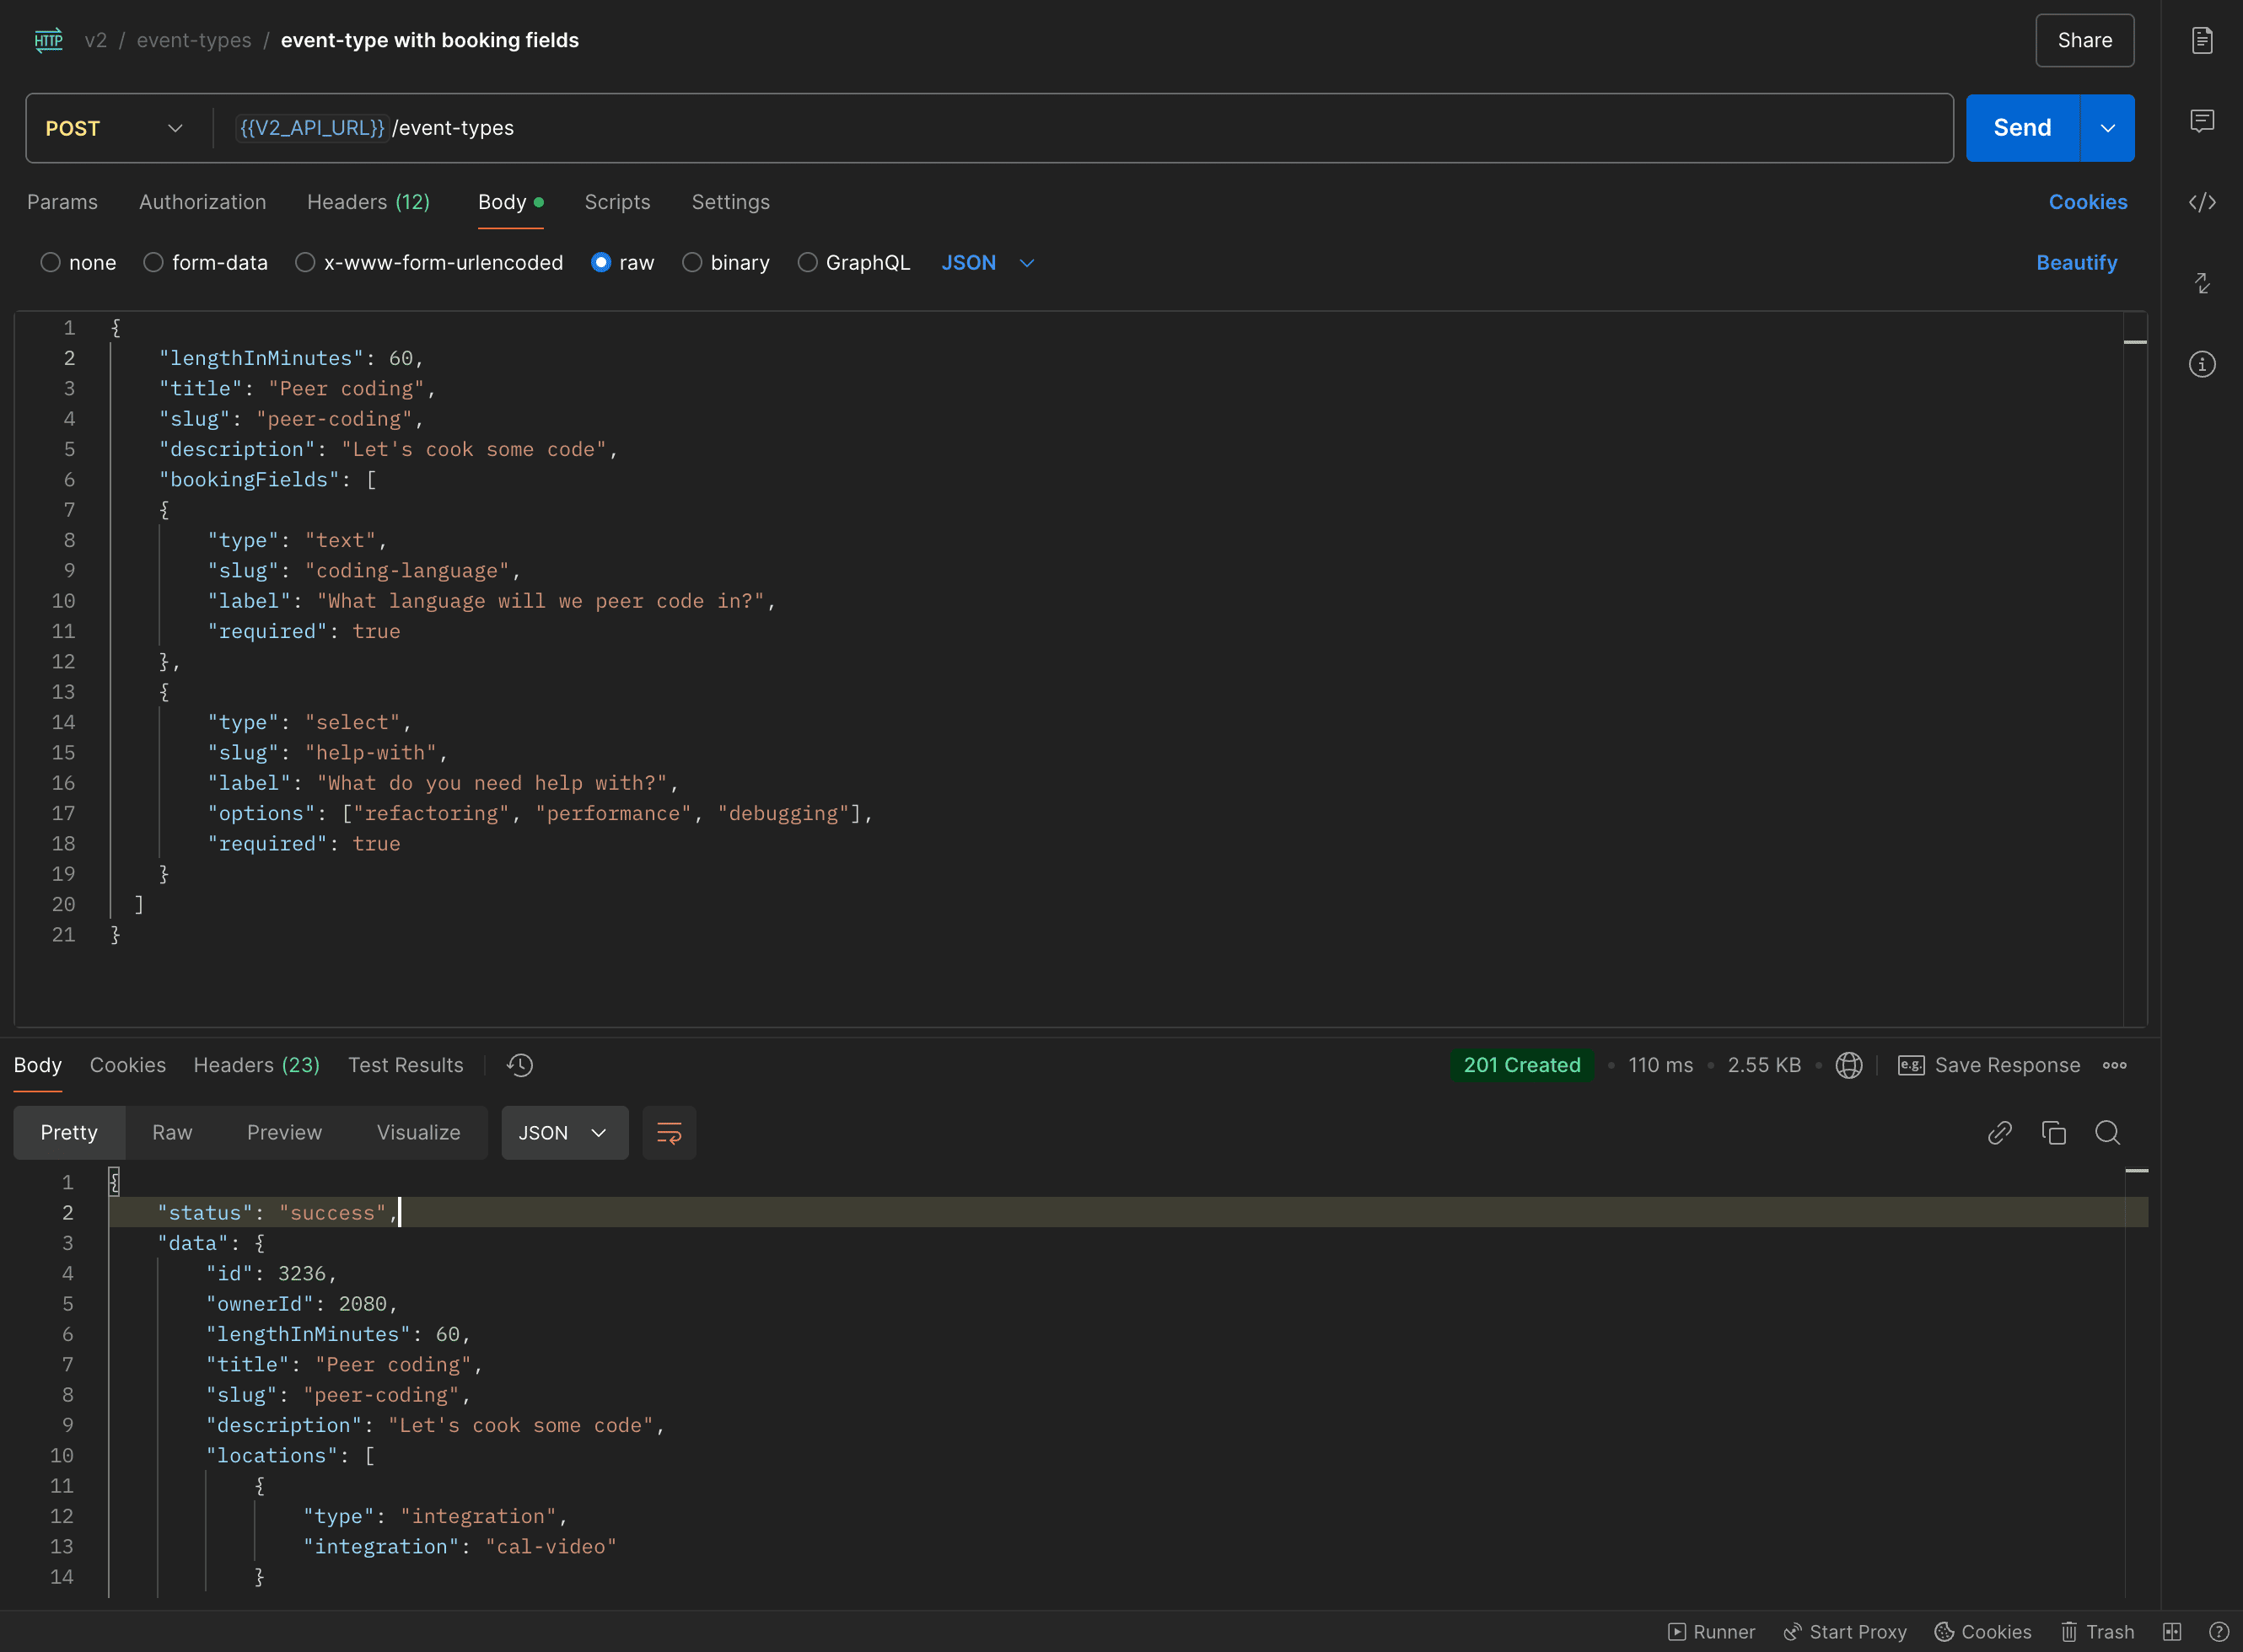Open response format JSON dropdown
2243x1652 pixels.
(x=564, y=1133)
